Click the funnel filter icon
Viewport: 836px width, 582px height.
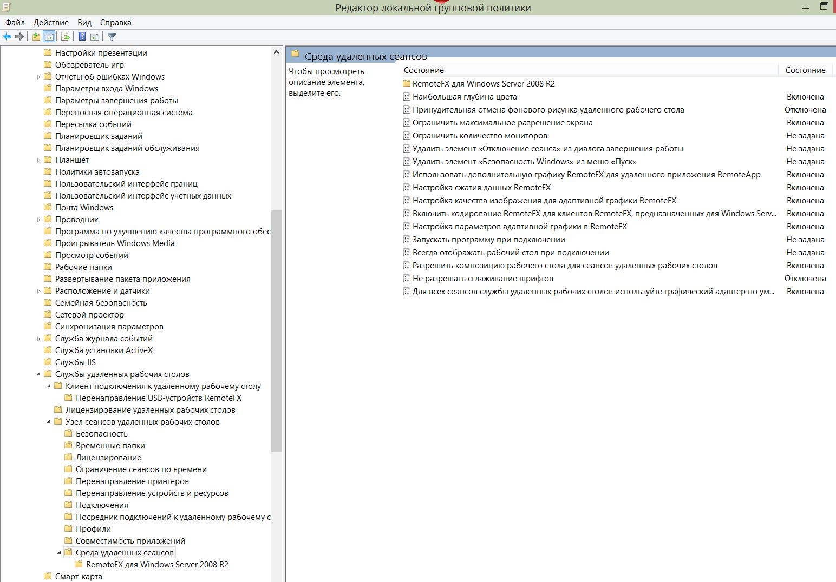point(112,37)
